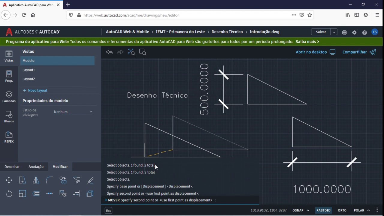Select the Offset tool
Screen dimensions: 384x216
(36, 193)
